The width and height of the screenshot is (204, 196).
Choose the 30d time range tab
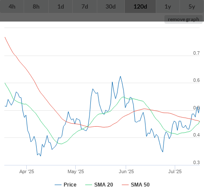(111, 6)
